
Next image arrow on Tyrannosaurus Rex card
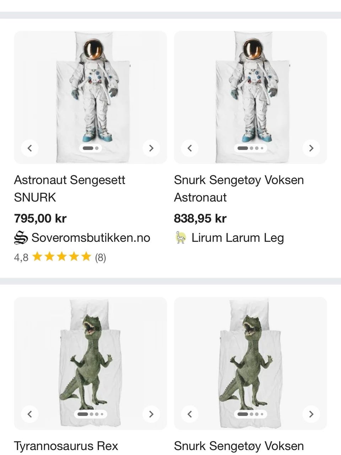pyautogui.click(x=151, y=414)
